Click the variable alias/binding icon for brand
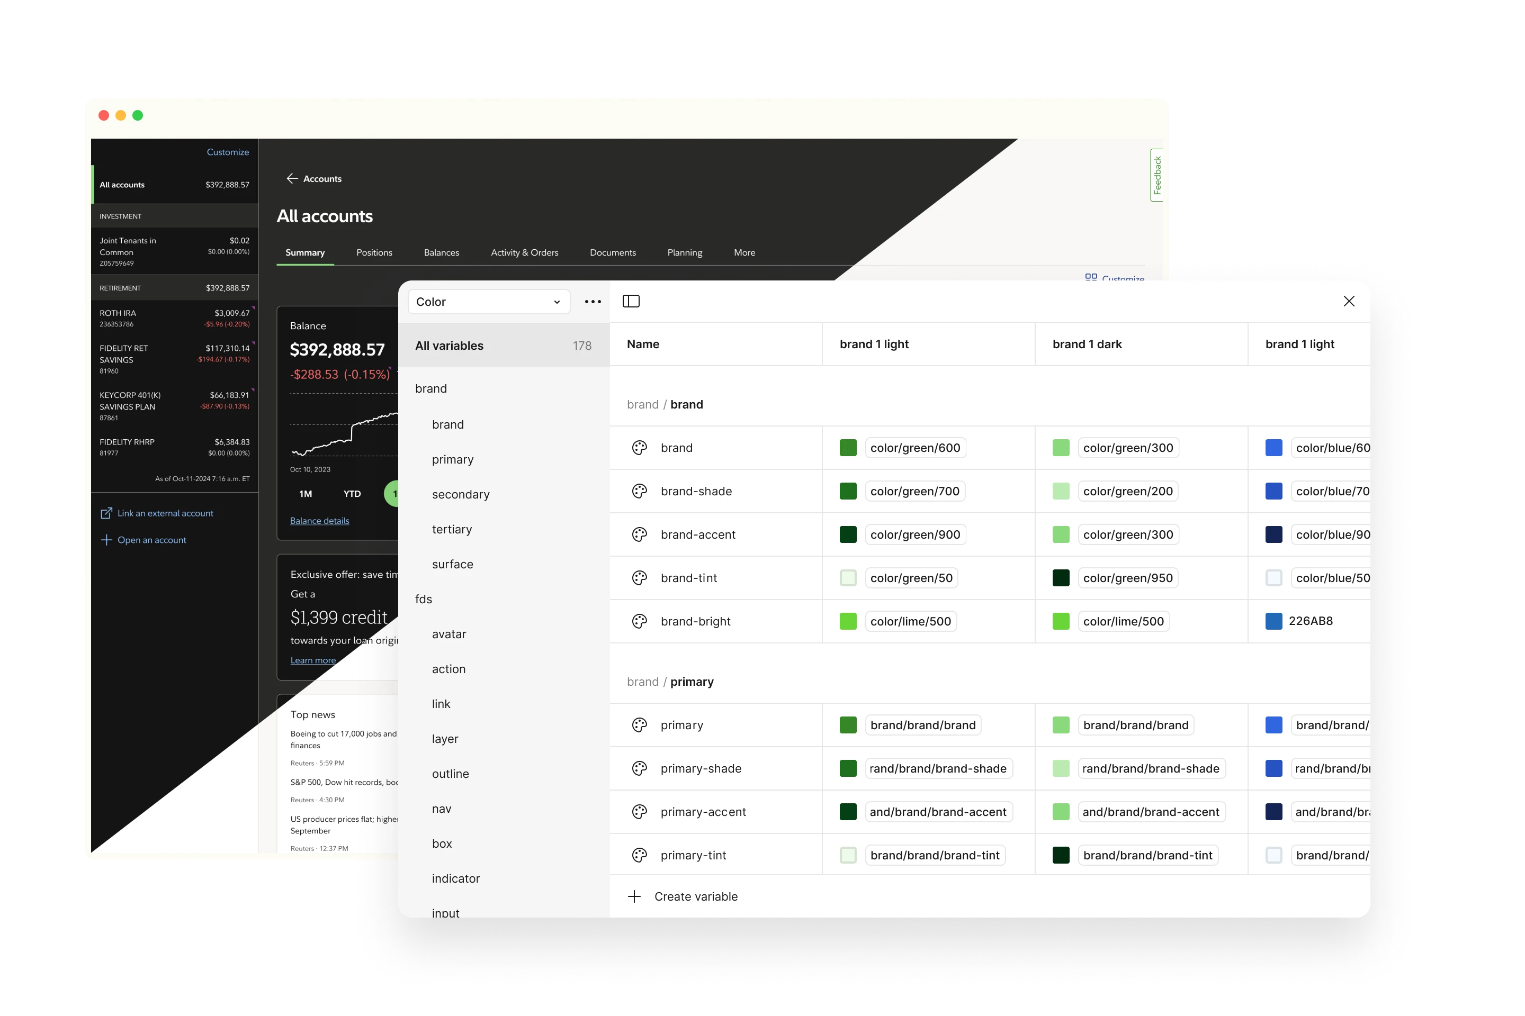 point(639,447)
